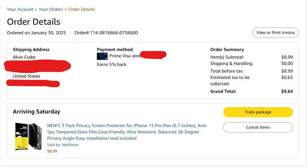Image resolution: width=307 pixels, height=167 pixels.
Task: Click the Prime Visa card icon
Action: (102, 56)
